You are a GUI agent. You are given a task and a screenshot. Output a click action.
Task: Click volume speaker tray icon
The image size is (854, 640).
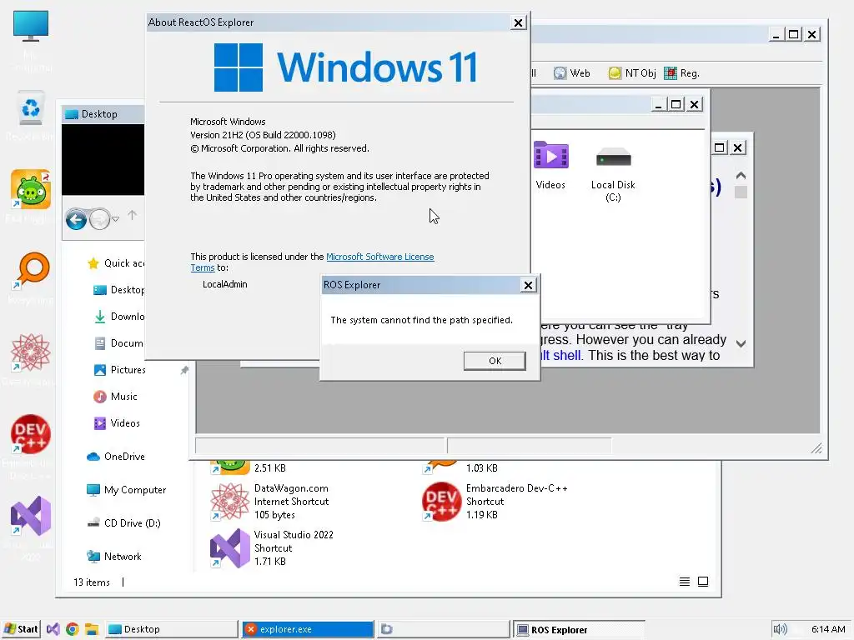coord(780,629)
